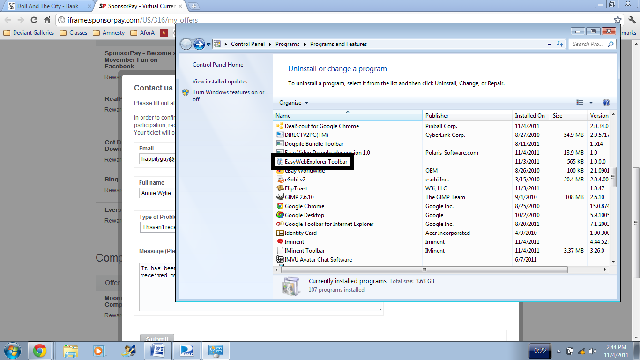Open the volume control in the system tray
Image resolution: width=640 pixels, height=360 pixels.
593,351
